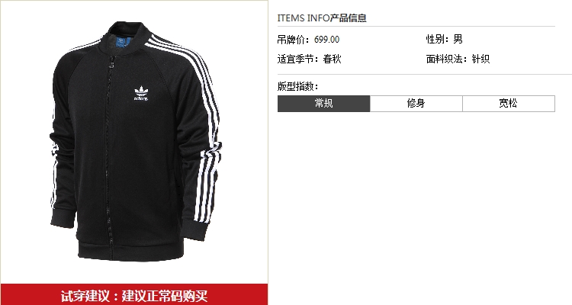This screenshot has width=572, height=305.
Task: Click the 版型指数 label
Action: click(297, 86)
